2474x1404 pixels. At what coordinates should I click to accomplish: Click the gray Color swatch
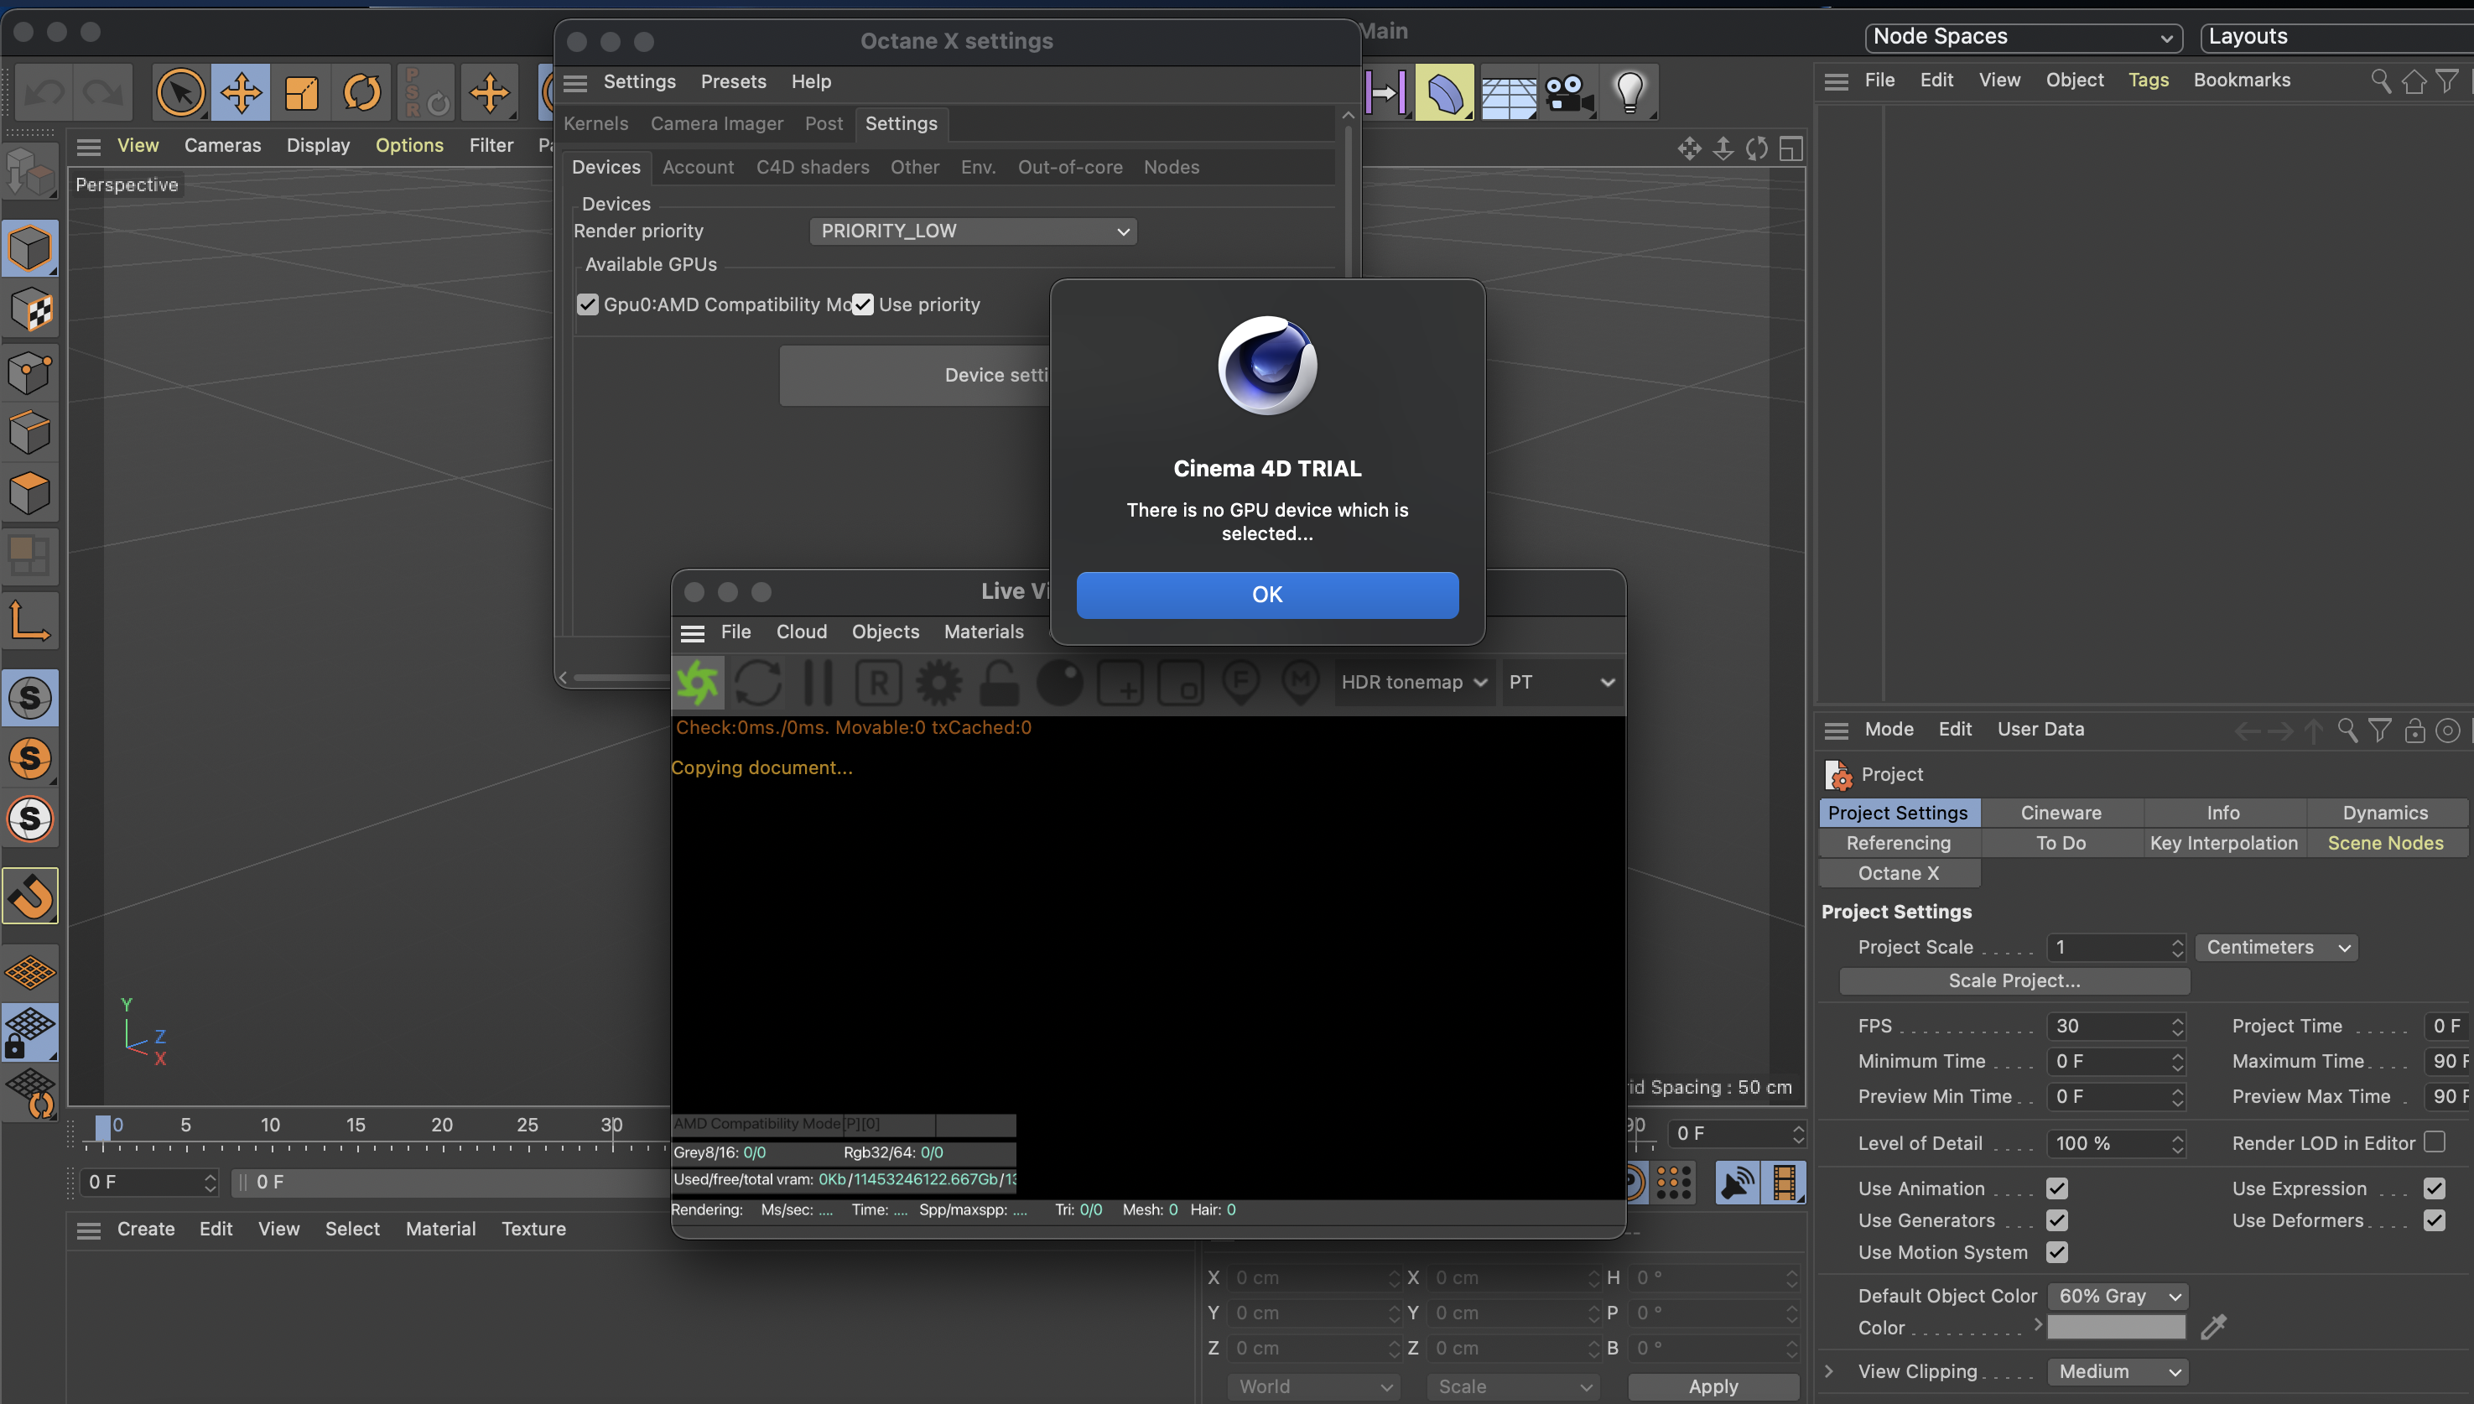(x=2115, y=1328)
